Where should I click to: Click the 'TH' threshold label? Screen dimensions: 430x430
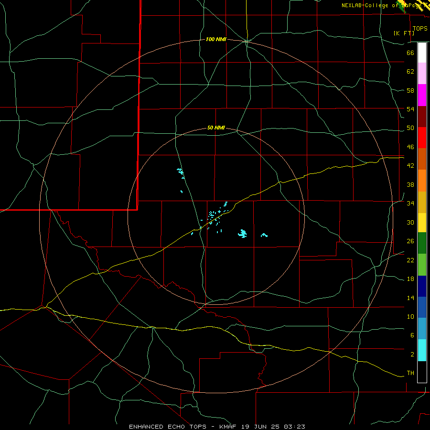point(410,373)
